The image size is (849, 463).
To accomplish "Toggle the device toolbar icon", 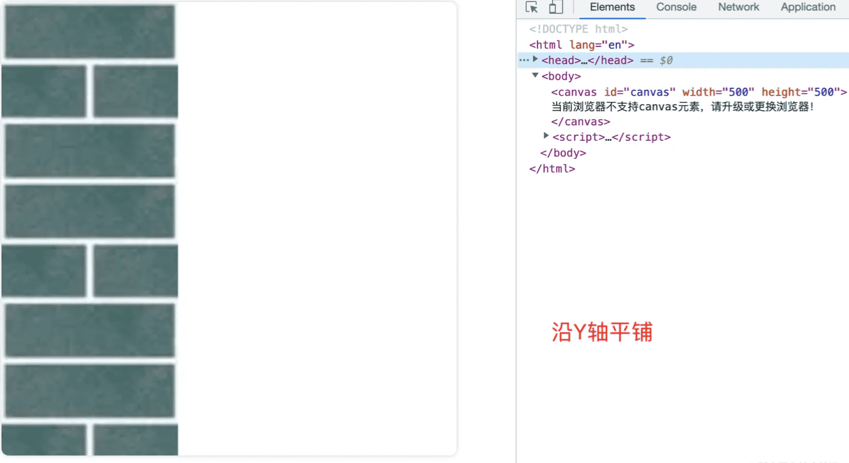I will (556, 7).
